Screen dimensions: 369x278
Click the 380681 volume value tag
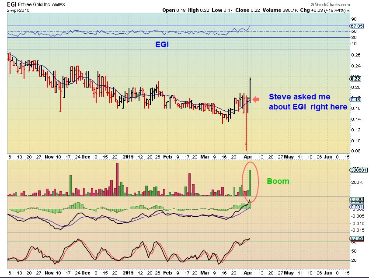pyautogui.click(x=359, y=170)
